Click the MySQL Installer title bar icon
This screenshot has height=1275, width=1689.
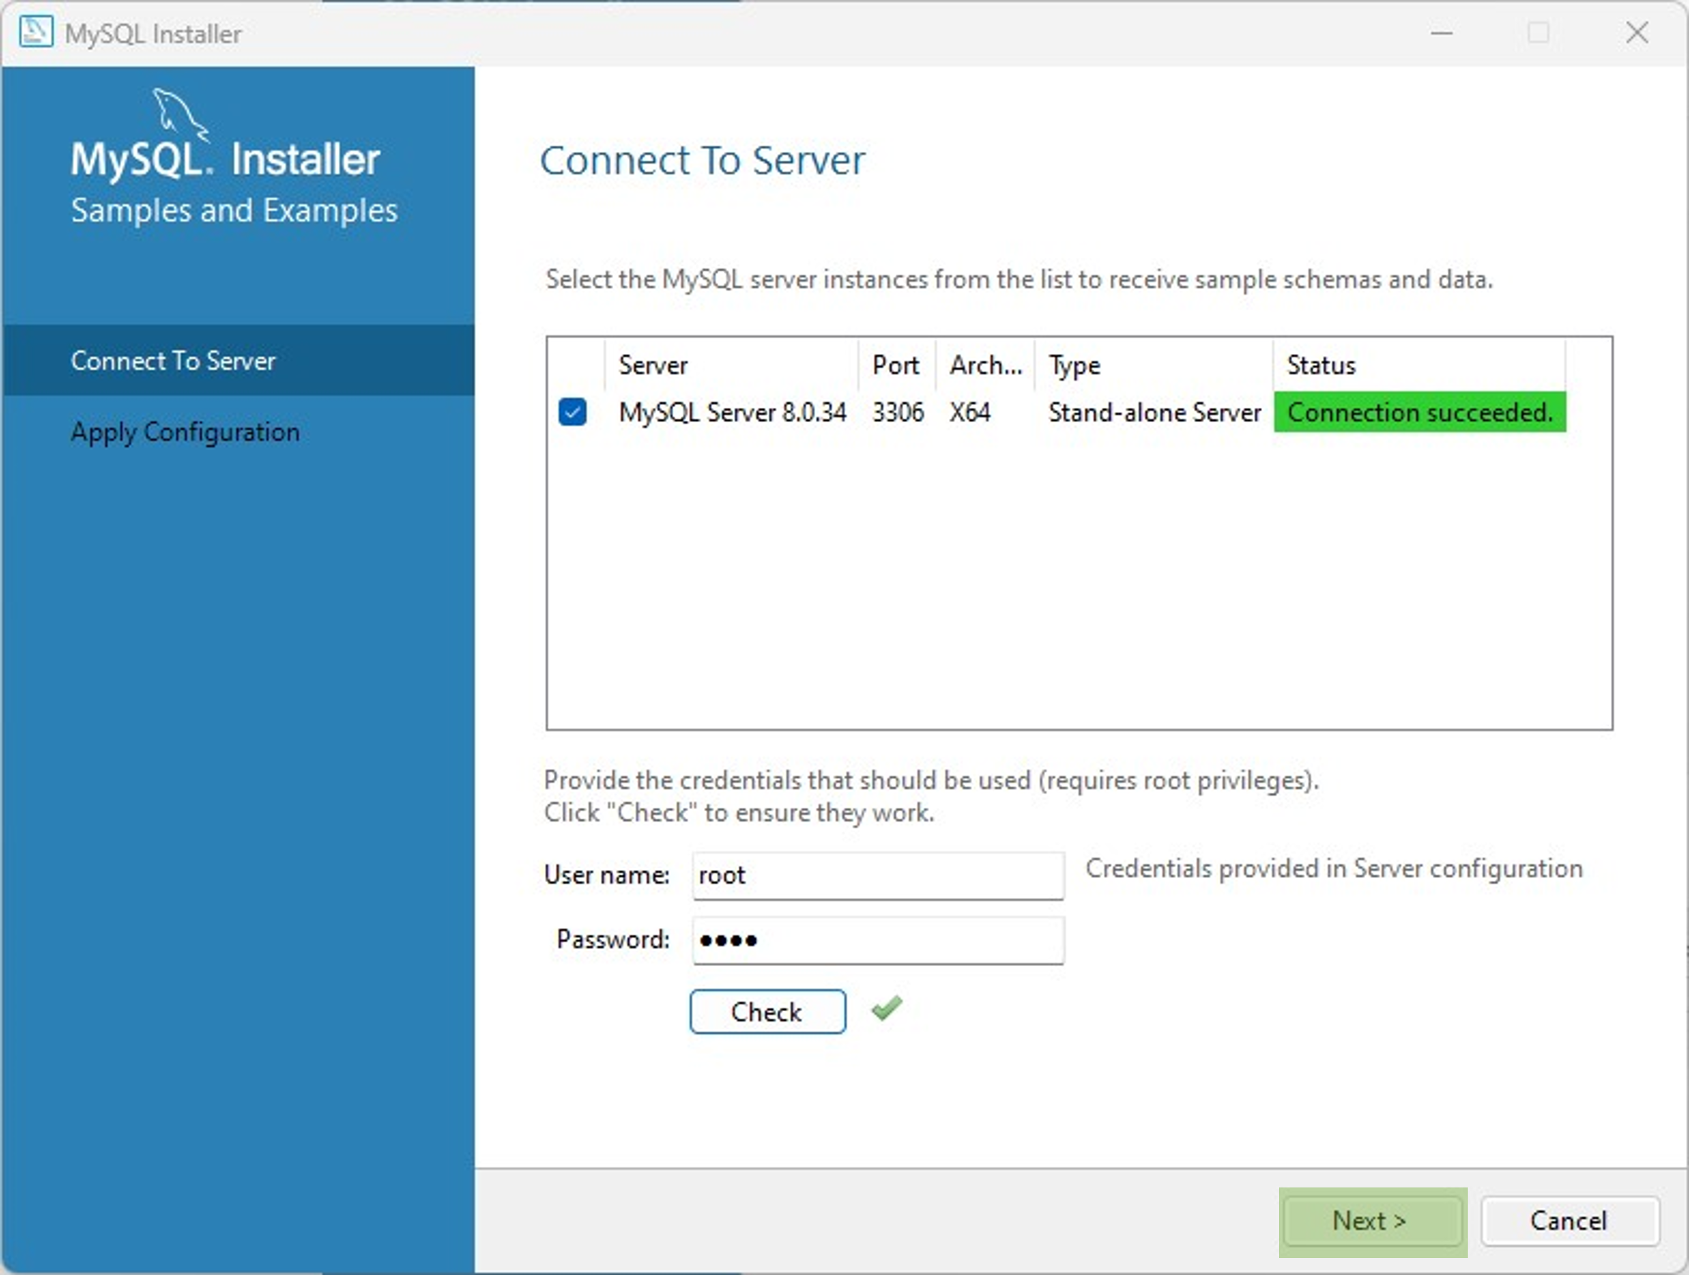35,32
